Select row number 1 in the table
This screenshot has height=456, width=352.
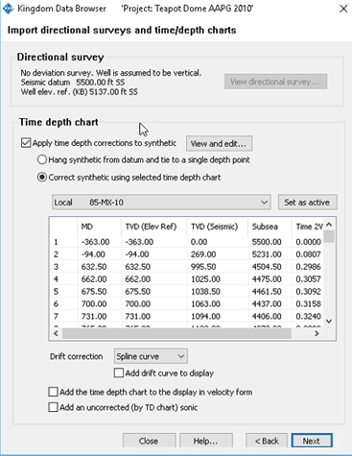(x=56, y=242)
